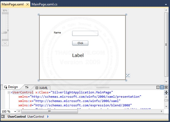Viewport: 170px width, 122px height.
Task: Click the designer vertical scrollbar up arrow
Action: [166, 10]
